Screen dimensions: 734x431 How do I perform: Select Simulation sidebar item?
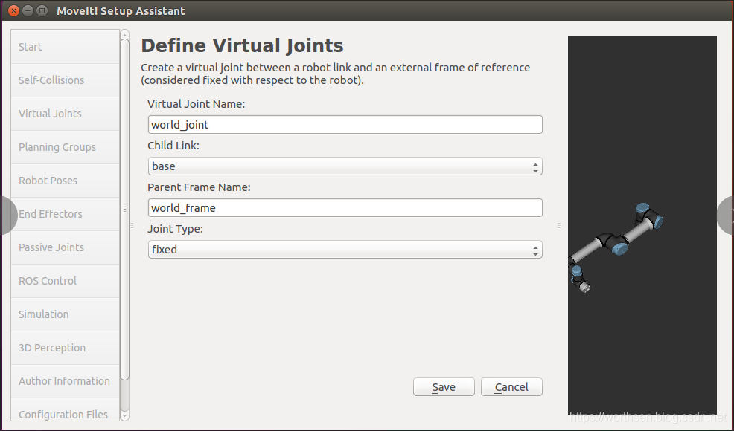(65, 314)
